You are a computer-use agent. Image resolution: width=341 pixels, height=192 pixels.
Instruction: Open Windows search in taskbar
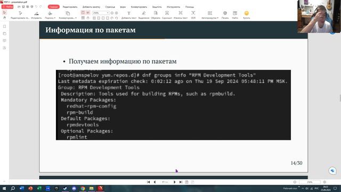coord(13,188)
